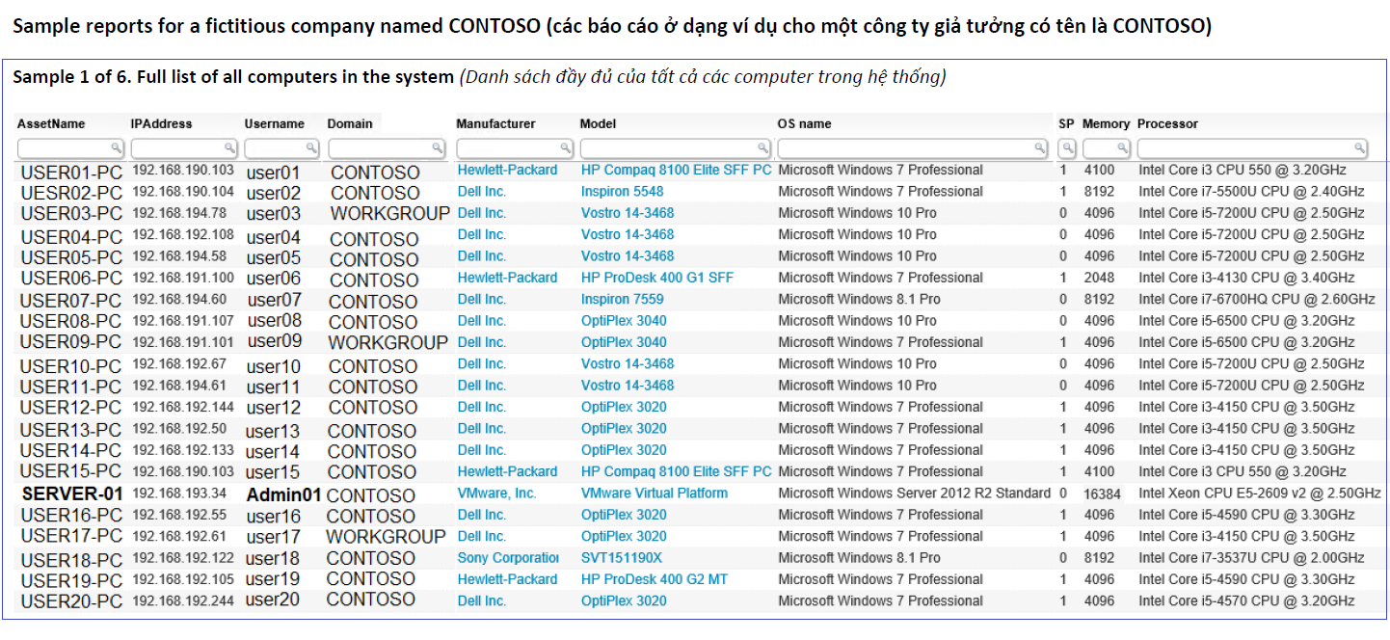Sort by the Manufacturer column header

click(x=495, y=123)
